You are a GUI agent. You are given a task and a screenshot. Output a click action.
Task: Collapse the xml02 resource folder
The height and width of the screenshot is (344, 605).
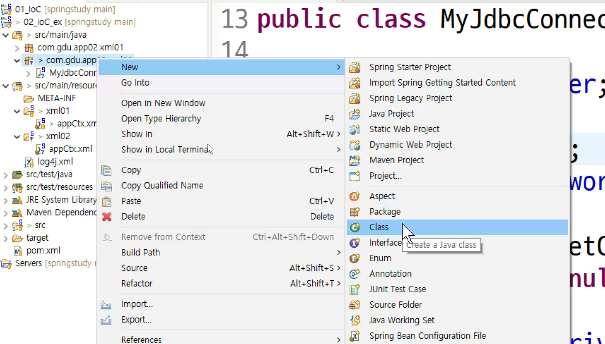17,137
